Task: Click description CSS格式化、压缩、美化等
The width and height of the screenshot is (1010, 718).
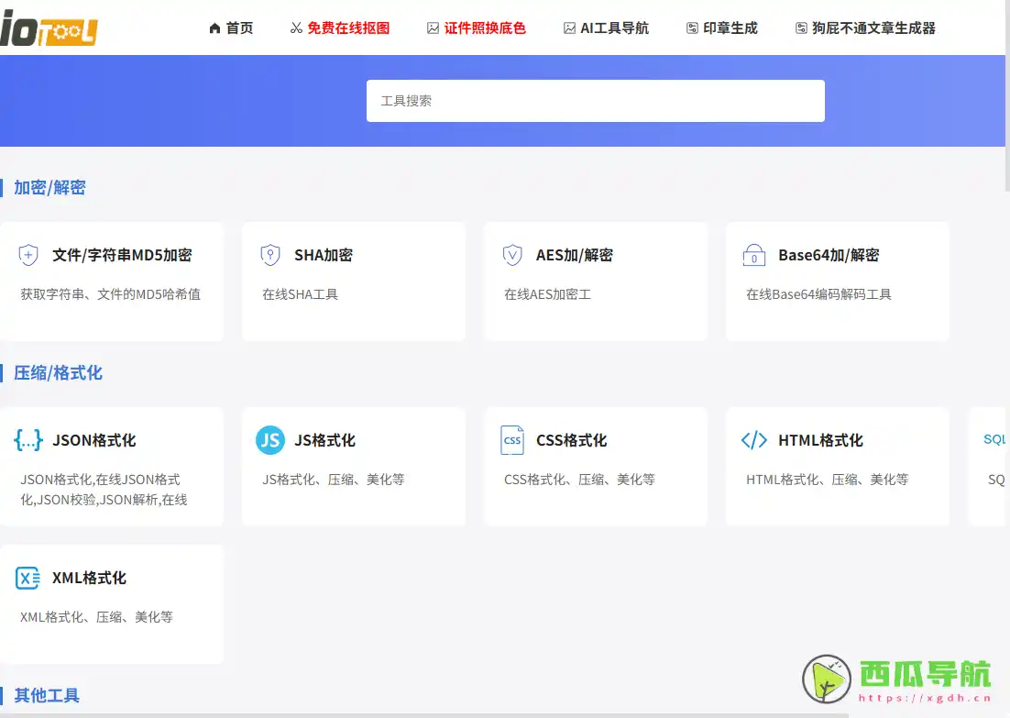Action: tap(580, 480)
